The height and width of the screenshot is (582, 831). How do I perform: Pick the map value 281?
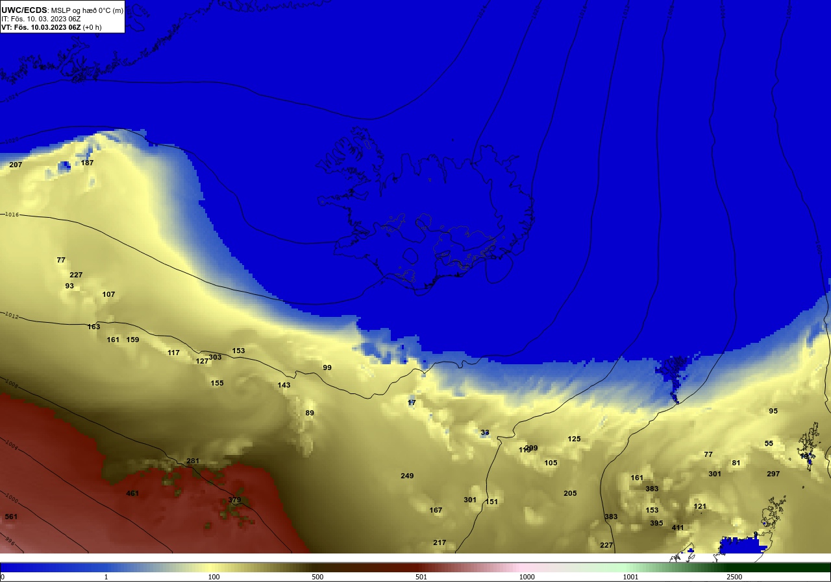(193, 461)
